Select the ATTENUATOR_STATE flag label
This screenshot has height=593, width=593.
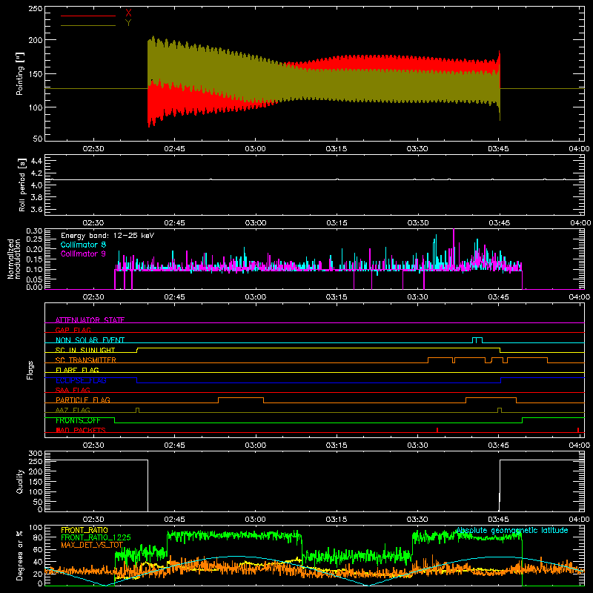click(90, 320)
